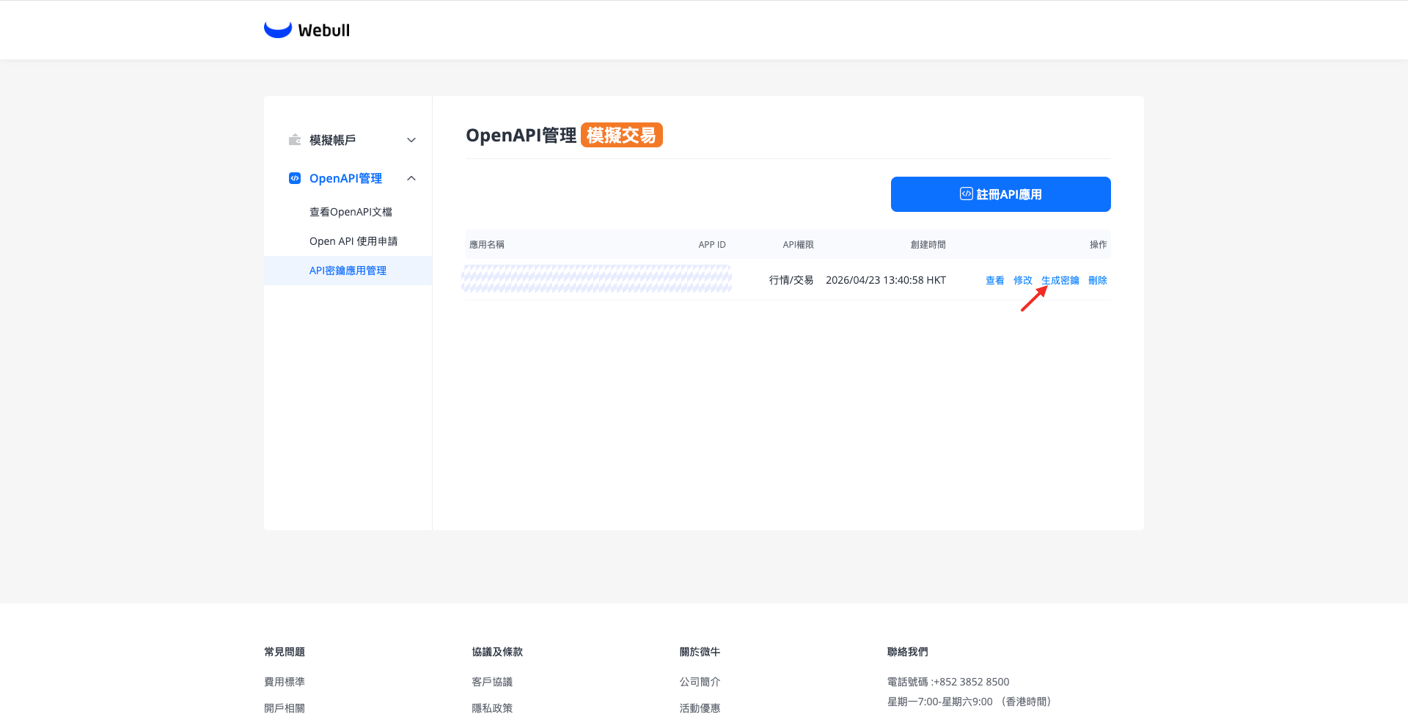
Task: Select API密鑰應用管理 menu item
Action: [348, 271]
